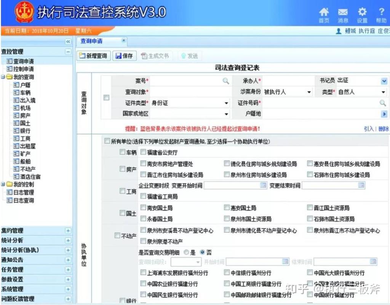
Task: Expand the 统计分析 panel
Action: [x=68, y=241]
